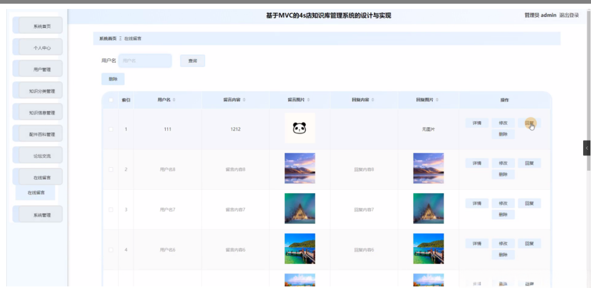The height and width of the screenshot is (288, 591).
Task: Sort by 回复内容 column sort icon
Action: [x=373, y=100]
